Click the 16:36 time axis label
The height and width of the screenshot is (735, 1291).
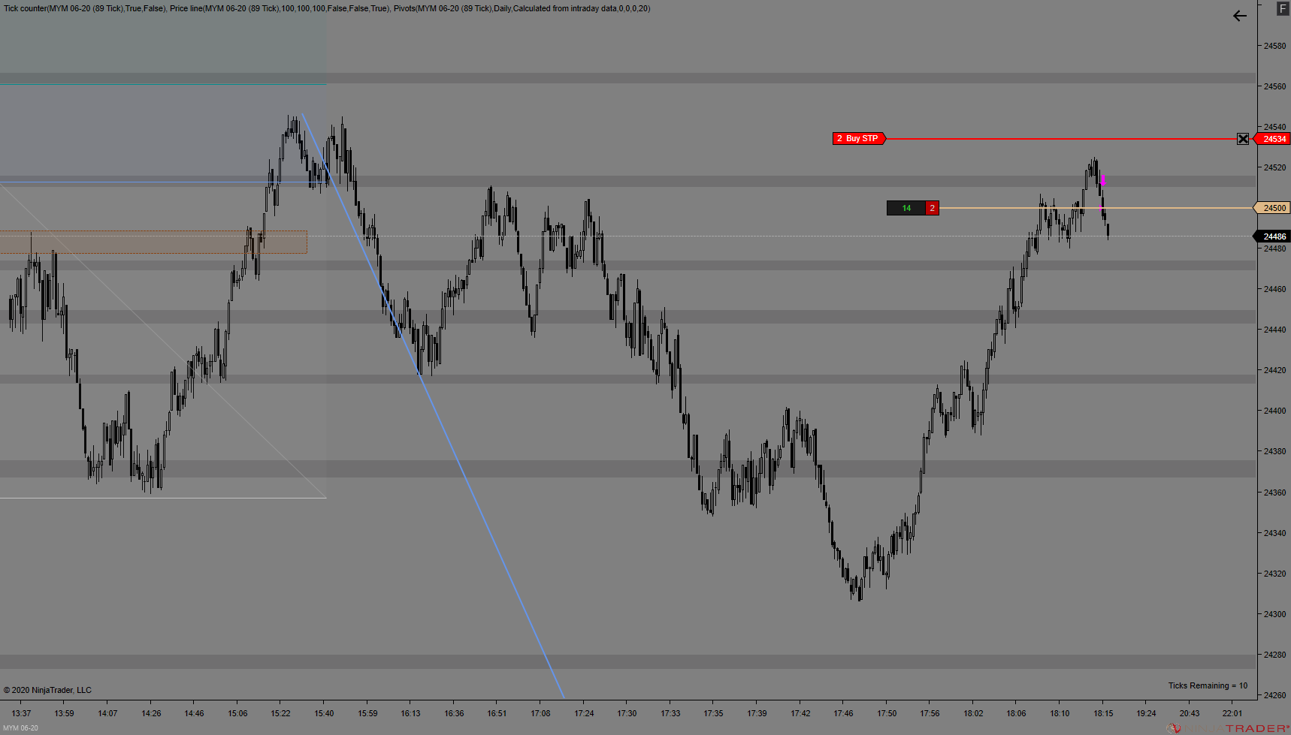coord(454,713)
